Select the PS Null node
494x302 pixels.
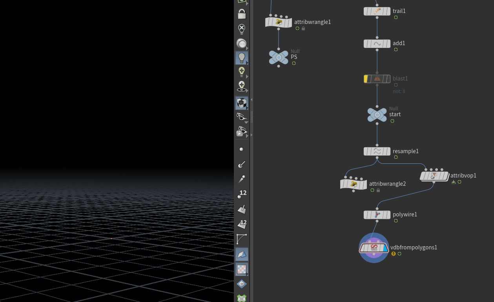pyautogui.click(x=279, y=57)
